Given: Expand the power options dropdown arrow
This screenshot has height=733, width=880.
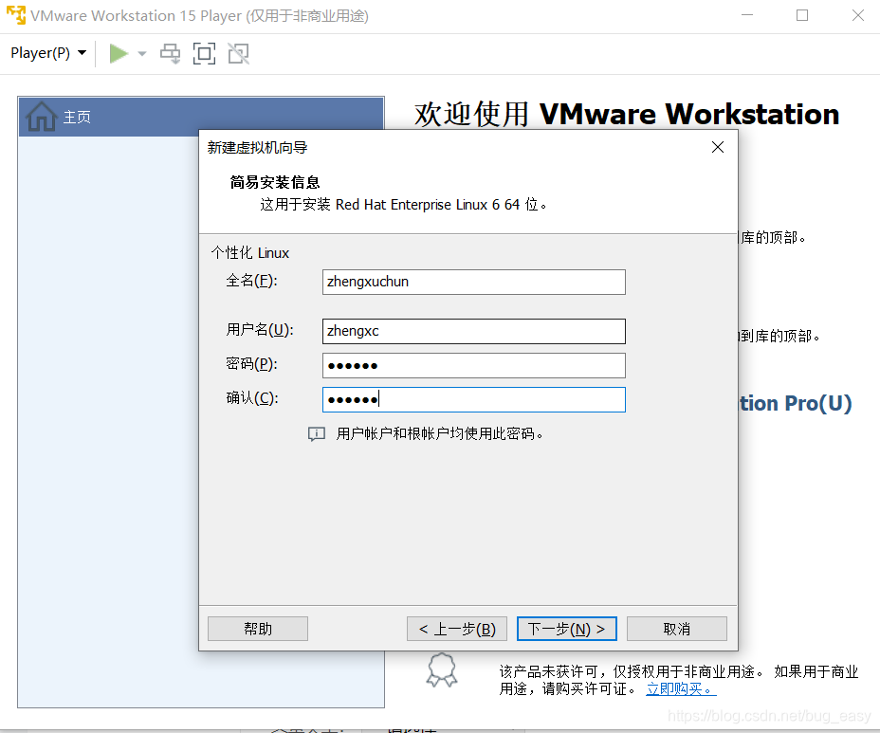Looking at the screenshot, I should coord(142,54).
